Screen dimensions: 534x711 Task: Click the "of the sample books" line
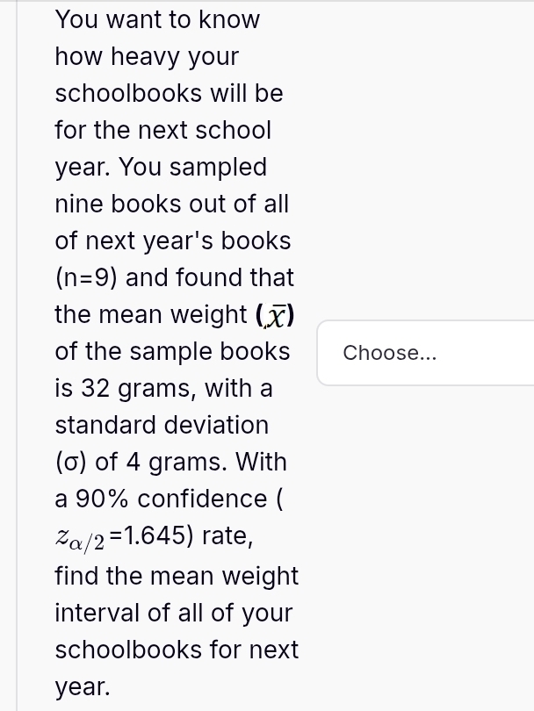[x=172, y=351]
